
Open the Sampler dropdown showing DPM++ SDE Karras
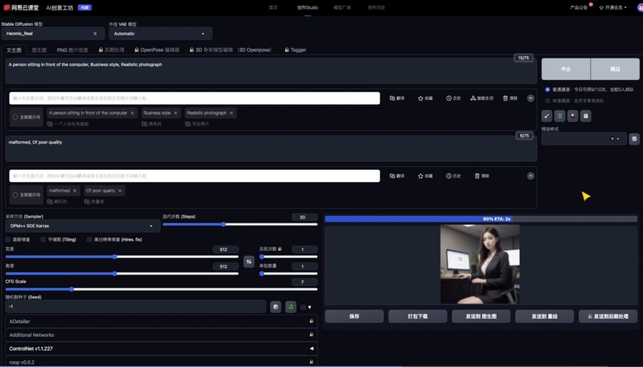pos(83,226)
